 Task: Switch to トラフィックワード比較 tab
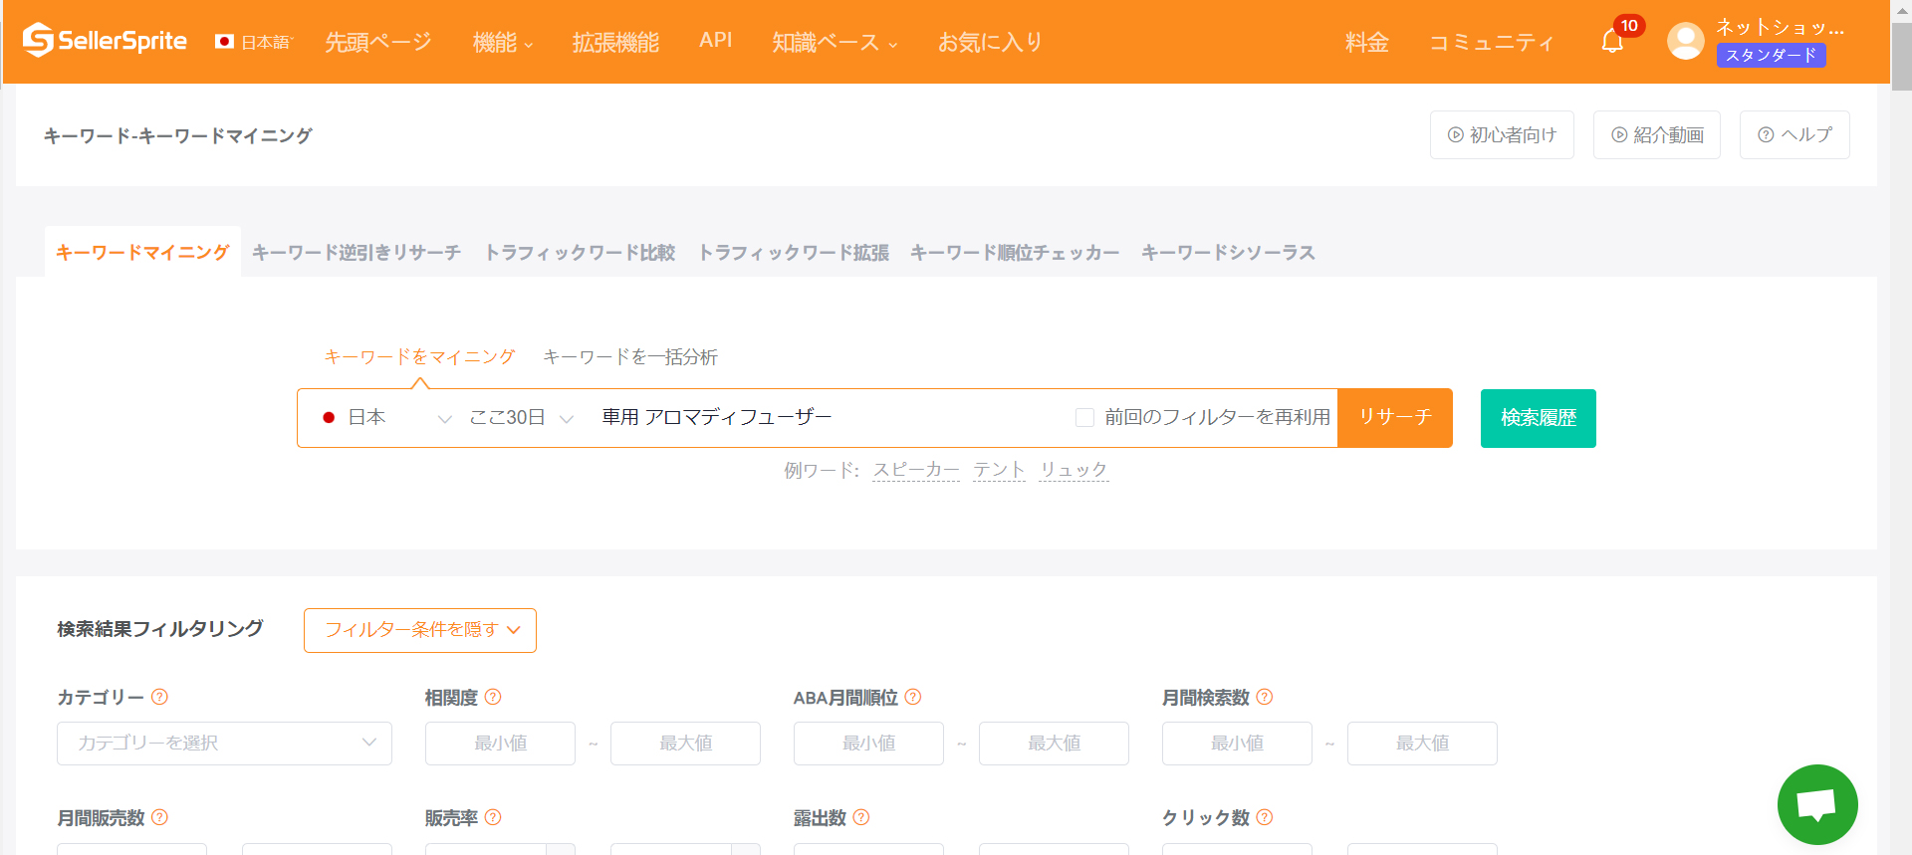[x=580, y=252]
